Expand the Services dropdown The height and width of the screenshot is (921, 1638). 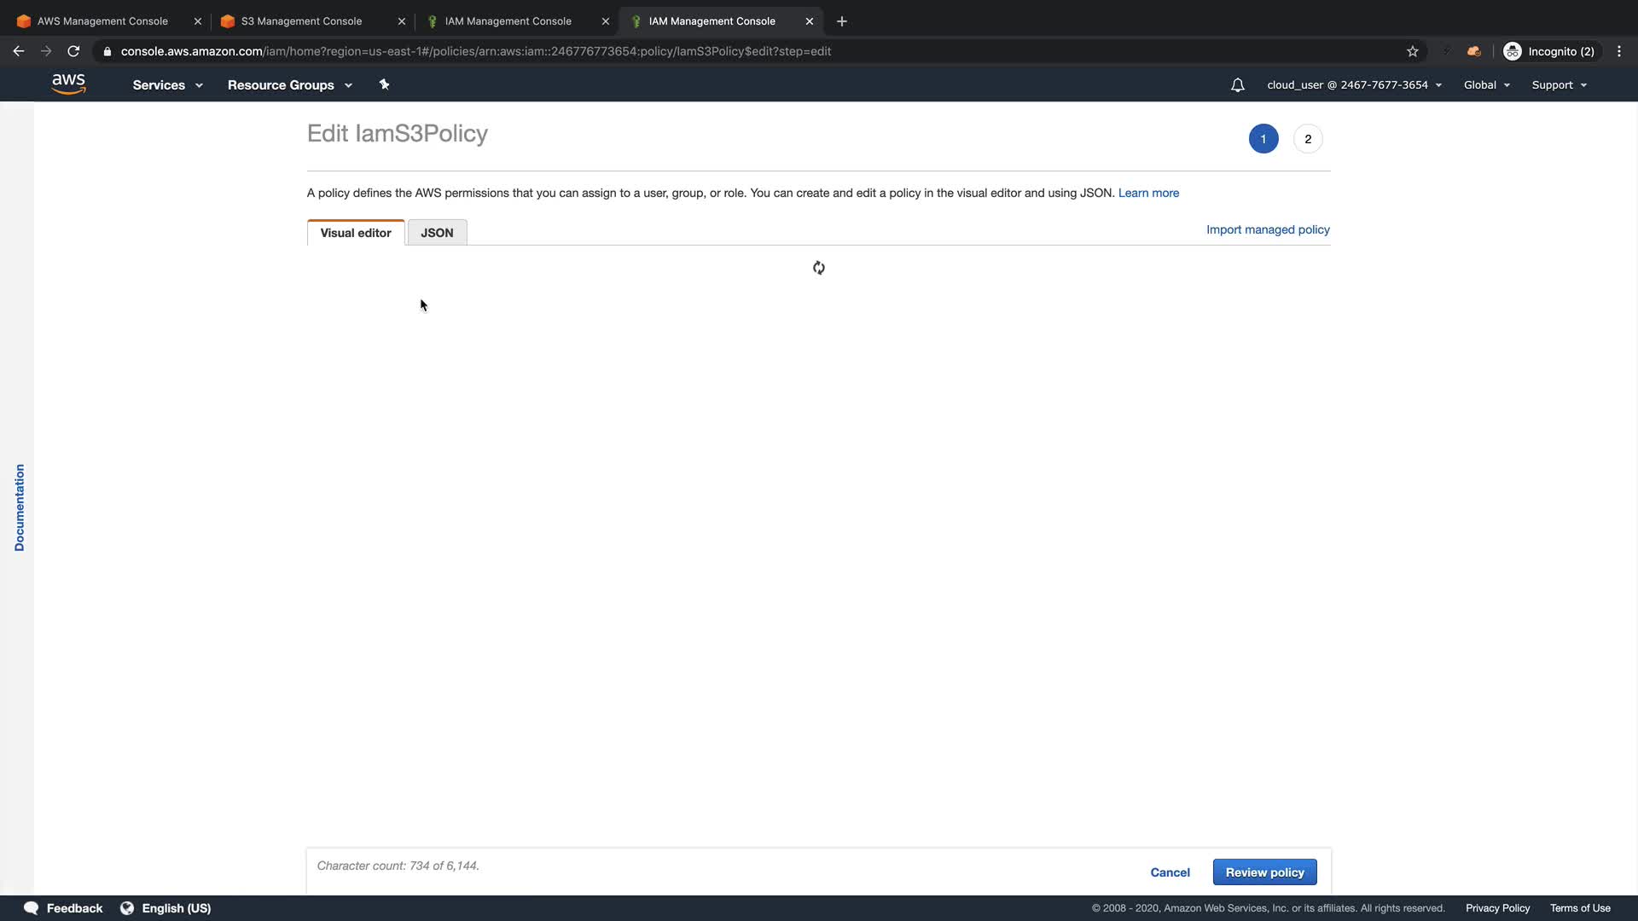167,85
